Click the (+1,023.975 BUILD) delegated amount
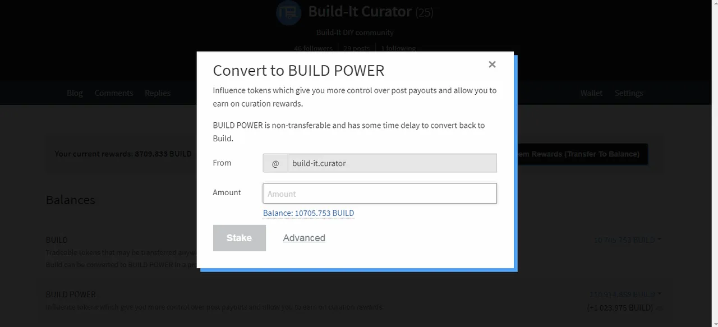This screenshot has height=327, width=718. tap(620, 307)
